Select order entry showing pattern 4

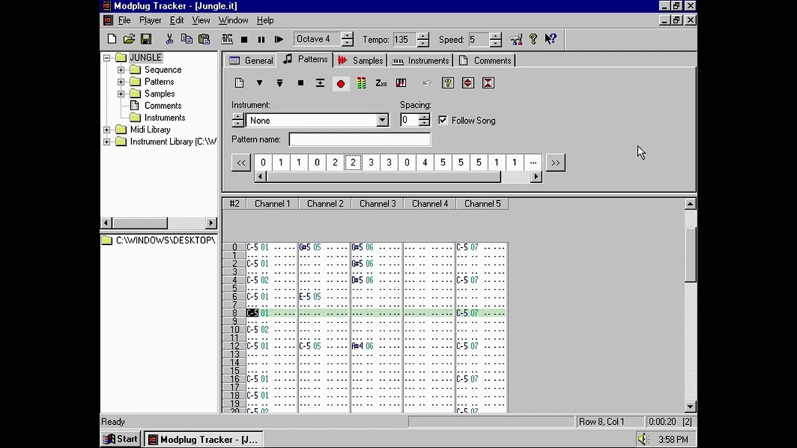pos(425,162)
